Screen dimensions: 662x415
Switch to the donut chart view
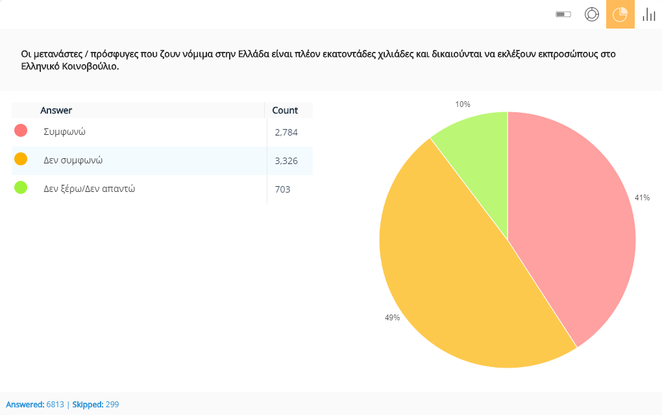592,14
